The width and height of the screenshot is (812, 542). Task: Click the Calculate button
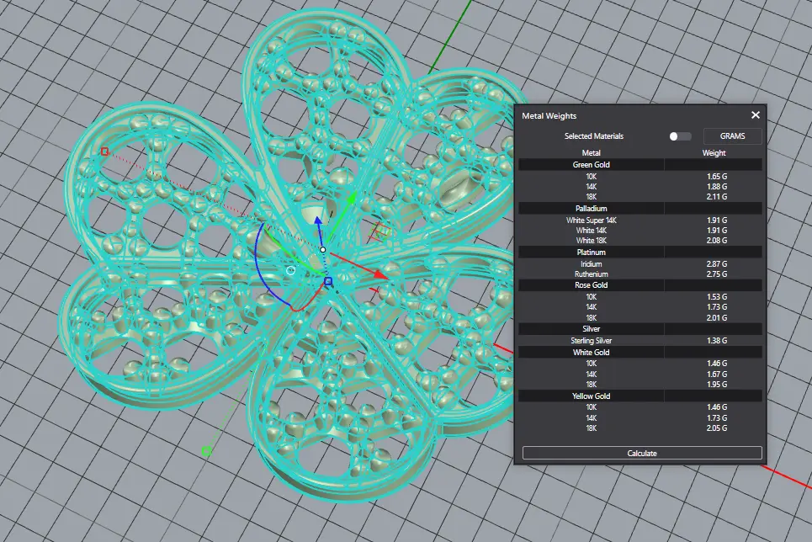pyautogui.click(x=642, y=453)
